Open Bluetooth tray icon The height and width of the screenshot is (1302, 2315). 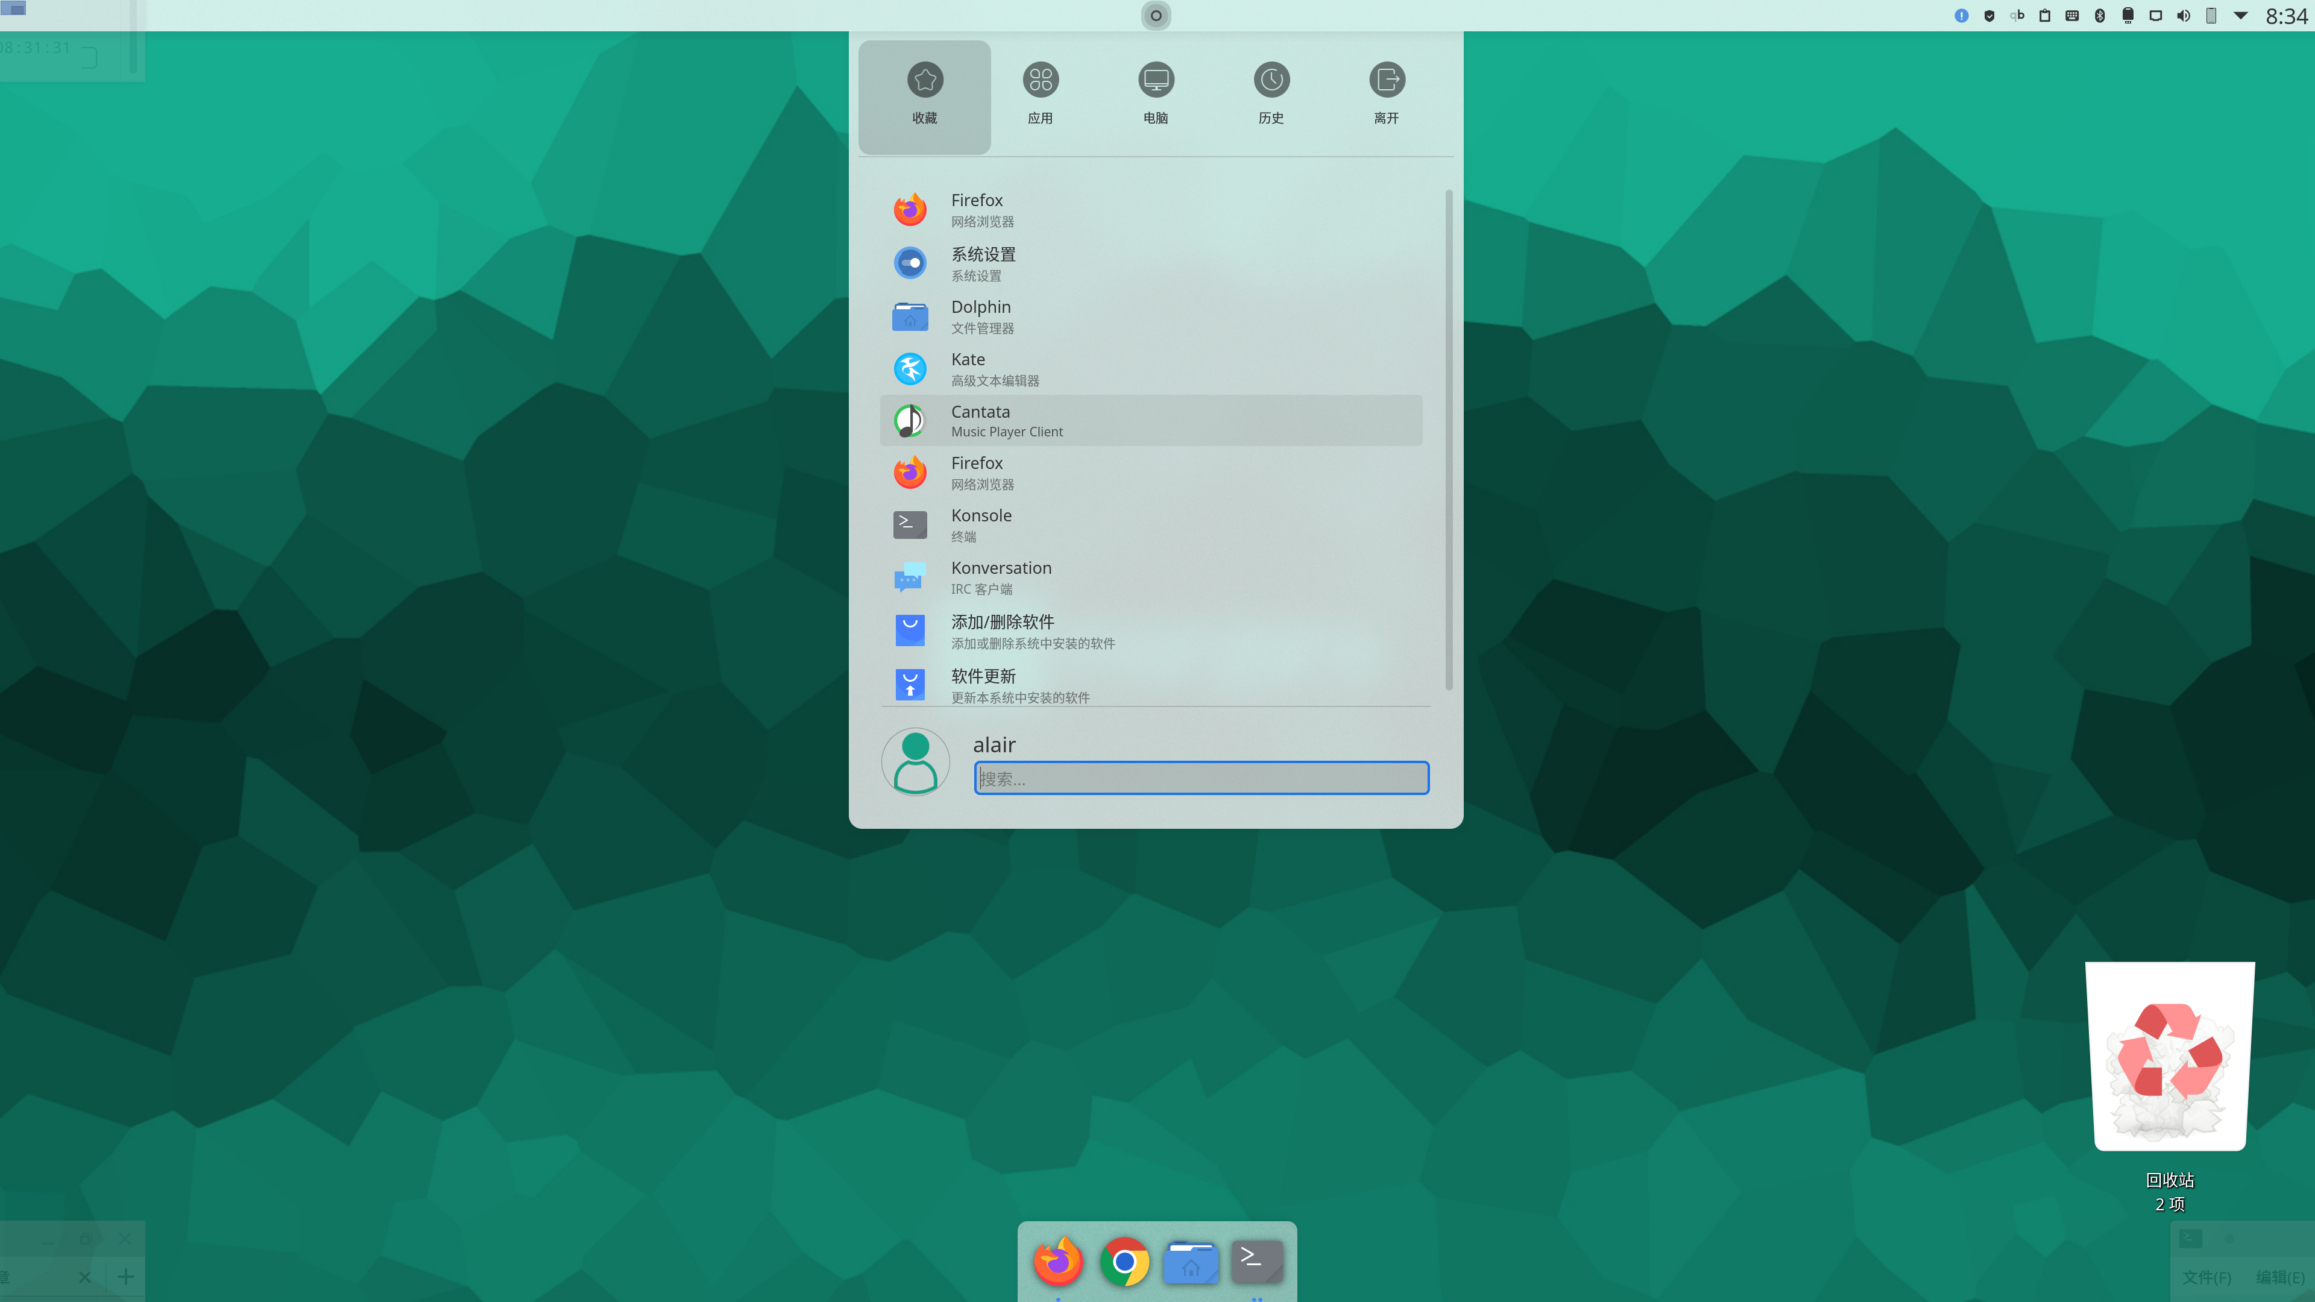[2100, 15]
